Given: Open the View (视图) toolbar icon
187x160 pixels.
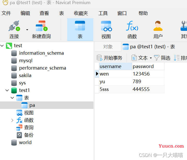Looking at the screenshot, I should point(106,26).
